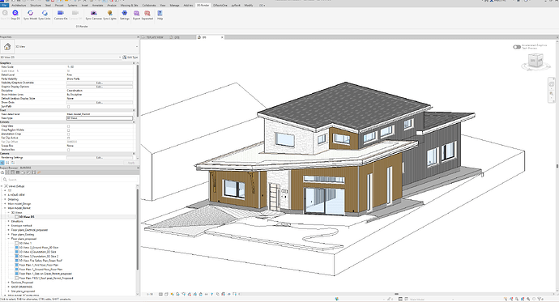Click the Edit Type button label

tap(133, 57)
